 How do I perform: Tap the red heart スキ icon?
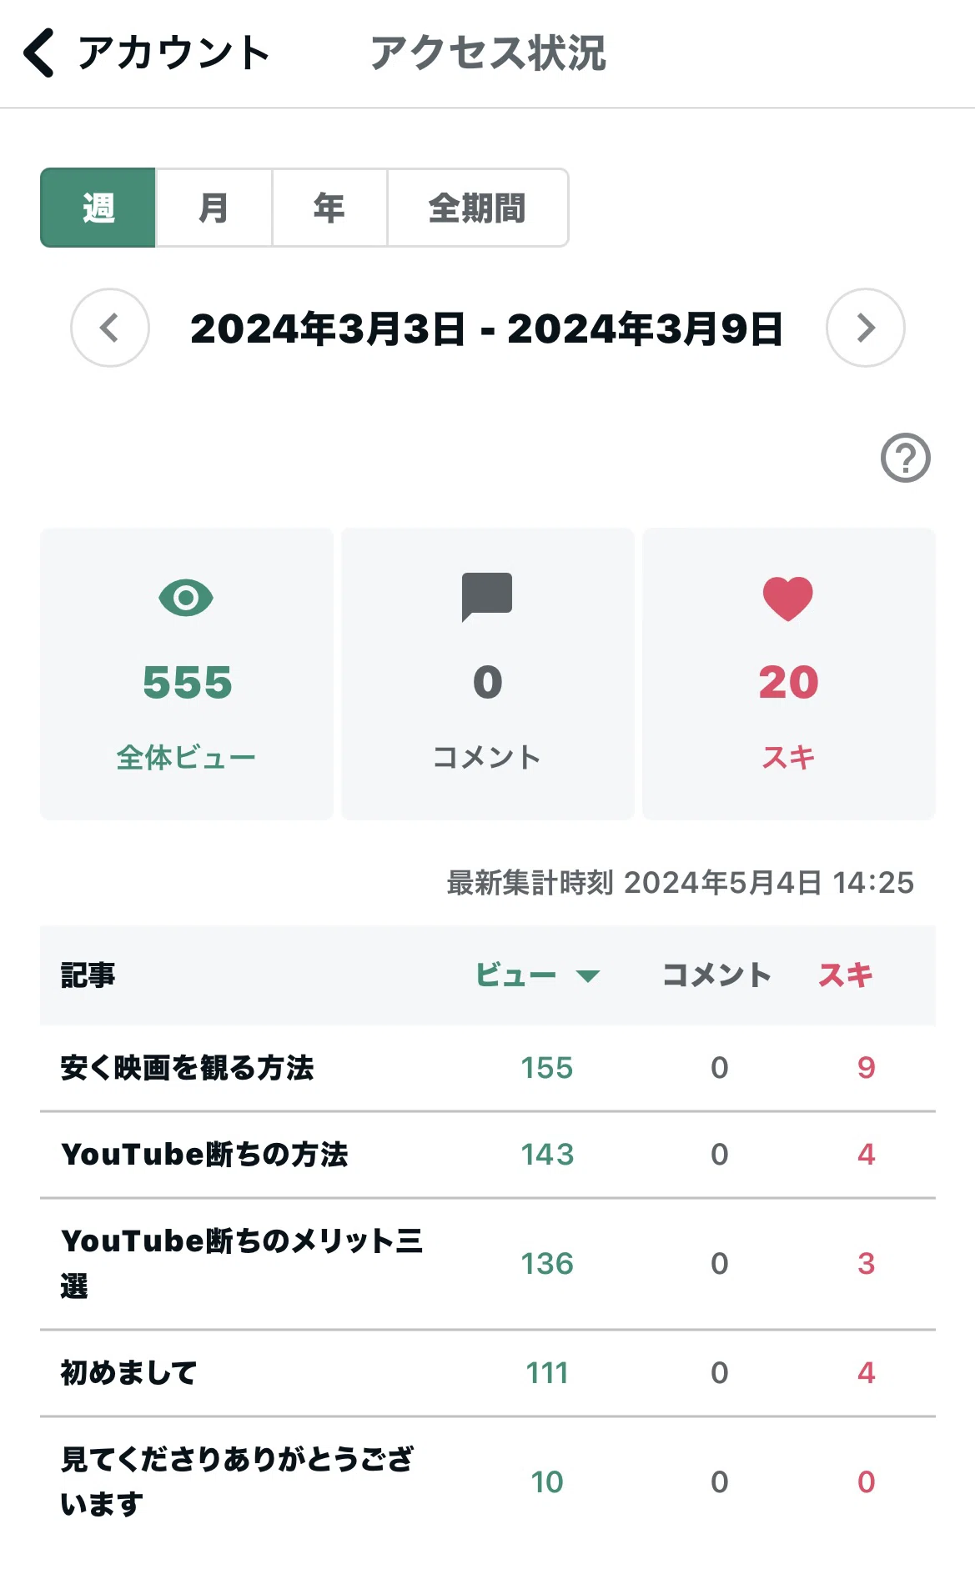pos(788,599)
